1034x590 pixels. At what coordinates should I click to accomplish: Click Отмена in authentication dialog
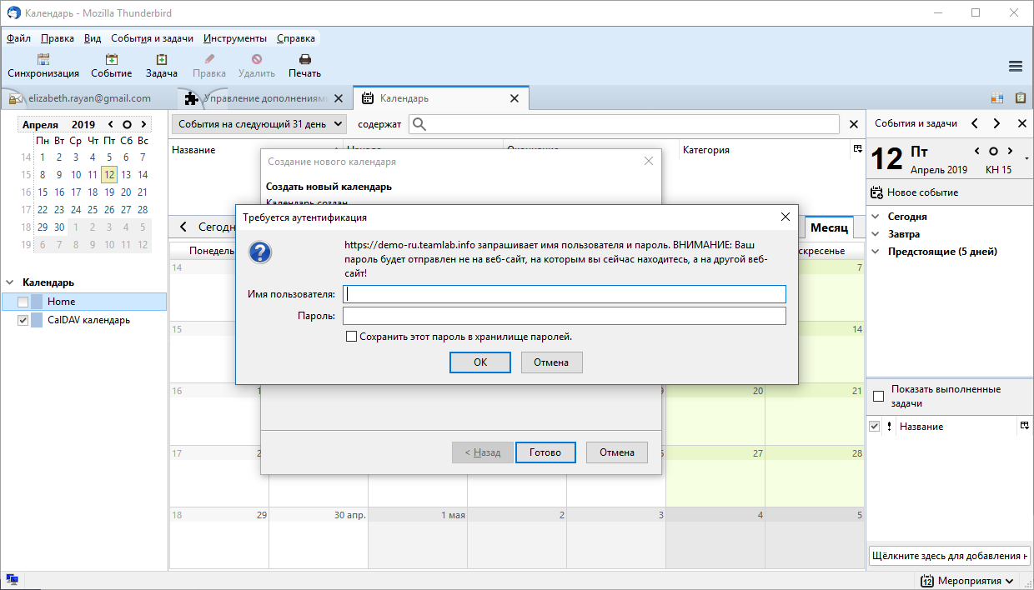click(x=551, y=362)
